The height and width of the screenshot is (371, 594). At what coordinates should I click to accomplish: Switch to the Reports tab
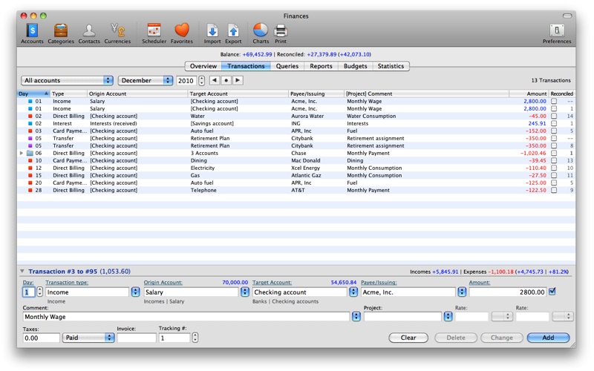[321, 66]
